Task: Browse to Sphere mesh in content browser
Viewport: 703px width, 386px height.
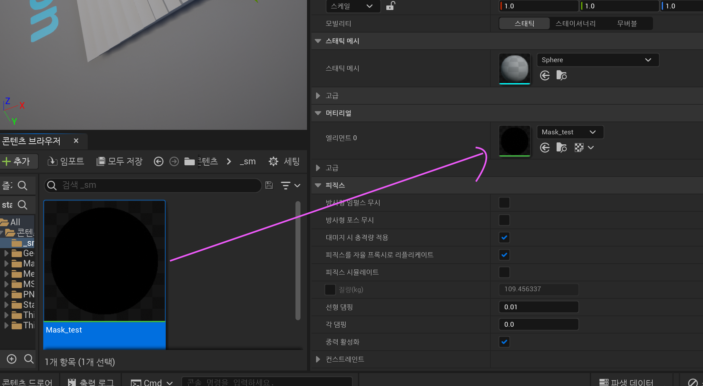Action: click(x=561, y=76)
